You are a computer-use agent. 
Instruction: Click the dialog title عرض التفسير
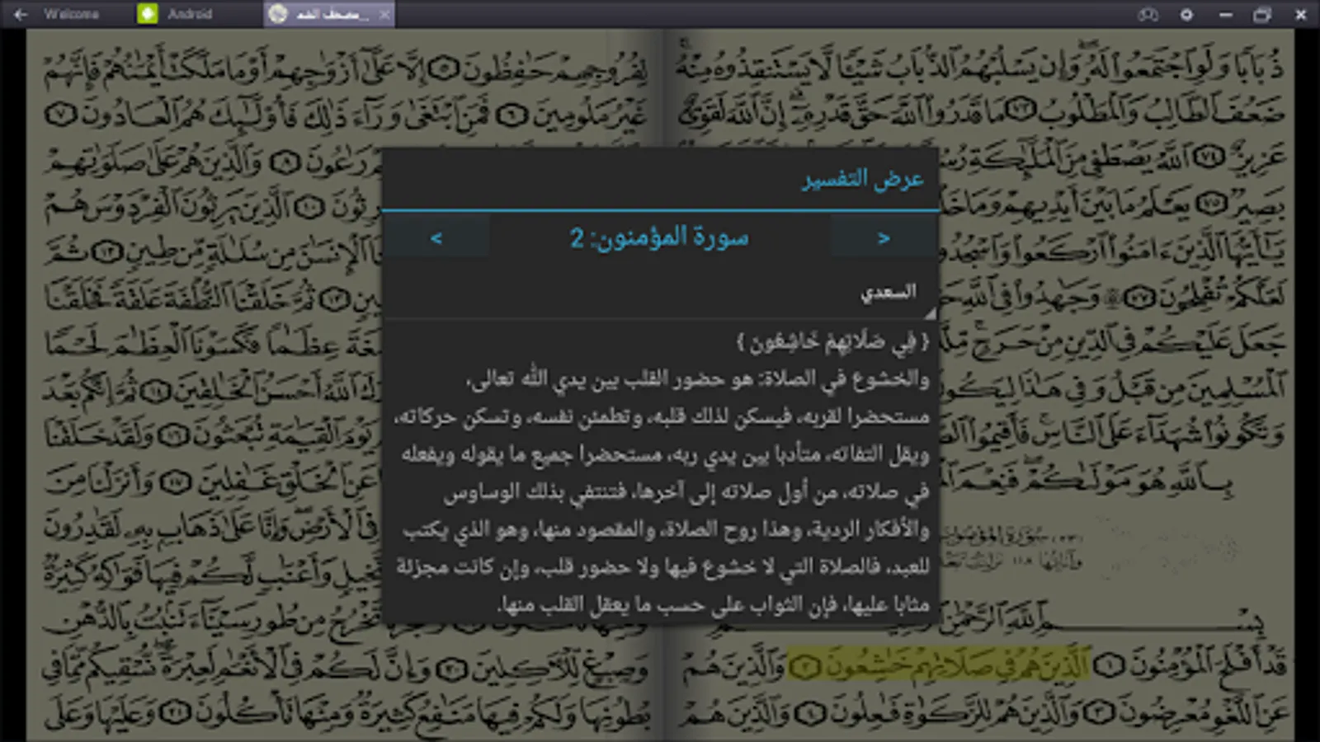863,179
